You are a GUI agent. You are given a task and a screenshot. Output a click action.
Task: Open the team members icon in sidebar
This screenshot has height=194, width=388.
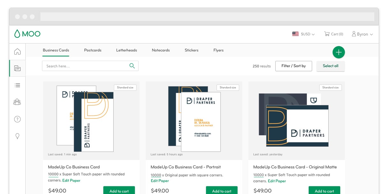coord(17,102)
